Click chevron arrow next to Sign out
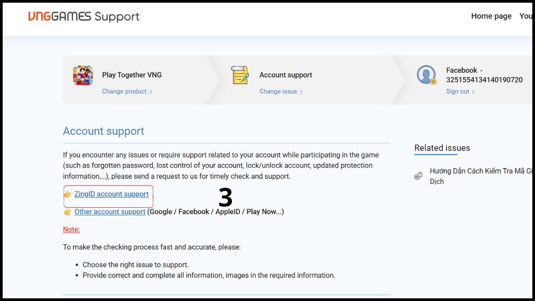Viewport: 535px width, 301px height. (x=473, y=92)
